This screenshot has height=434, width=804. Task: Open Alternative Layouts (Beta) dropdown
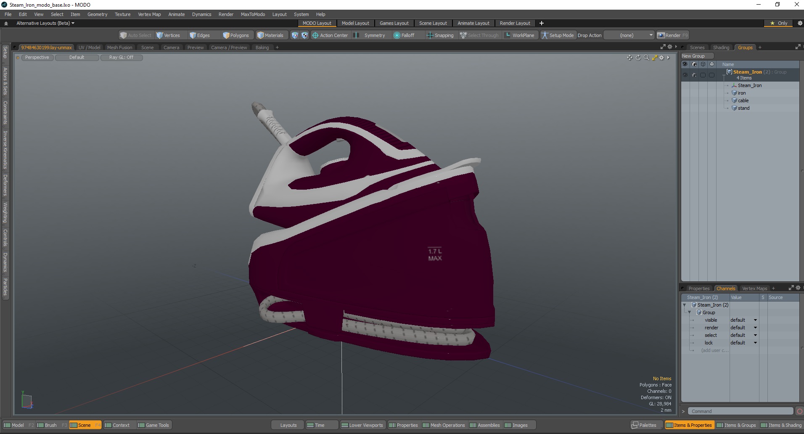click(45, 23)
